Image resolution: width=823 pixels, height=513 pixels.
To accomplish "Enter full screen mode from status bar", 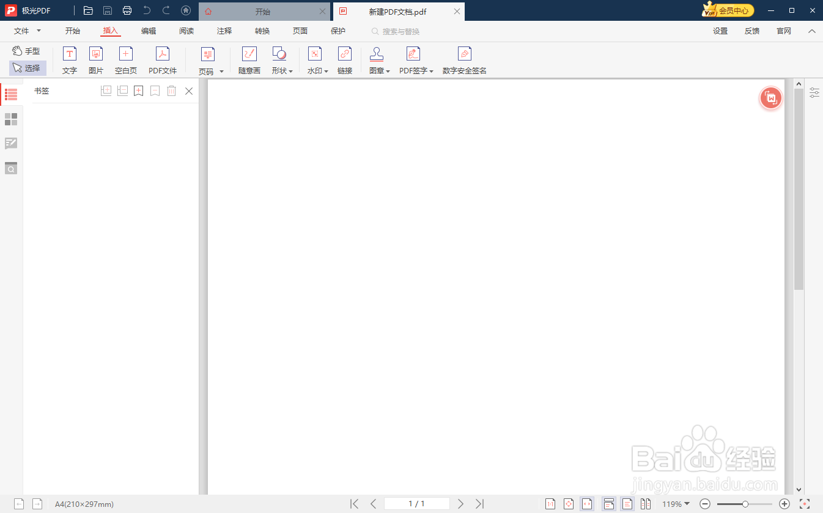I will pyautogui.click(x=805, y=504).
